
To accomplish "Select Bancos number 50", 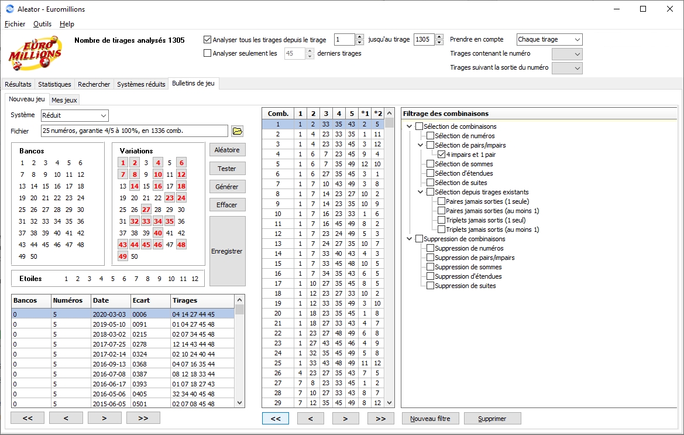I will (x=34, y=256).
